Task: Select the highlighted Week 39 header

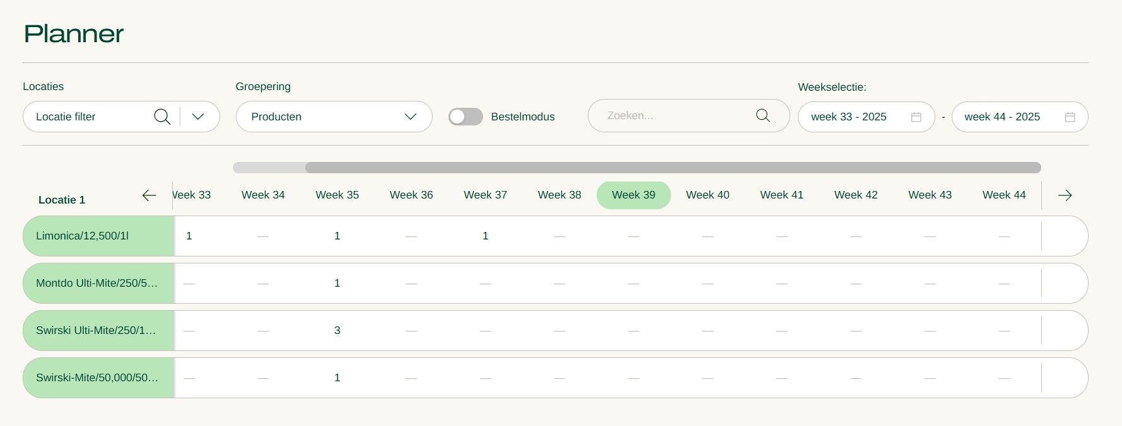Action: (x=634, y=195)
